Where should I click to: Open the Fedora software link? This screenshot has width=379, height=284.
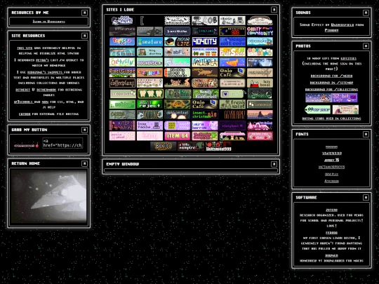(x=331, y=233)
